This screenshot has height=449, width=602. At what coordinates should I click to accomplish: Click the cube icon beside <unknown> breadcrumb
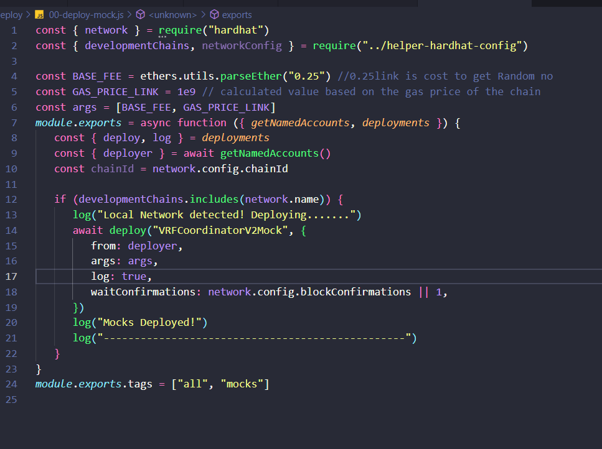141,14
